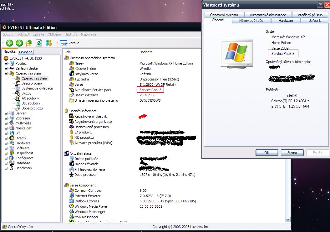Select the Hardware tree icon
Viewport: 330px width, 232px height.
(12, 143)
